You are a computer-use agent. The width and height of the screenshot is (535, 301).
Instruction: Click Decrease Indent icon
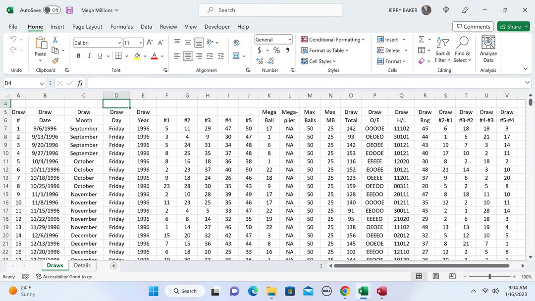pos(210,56)
